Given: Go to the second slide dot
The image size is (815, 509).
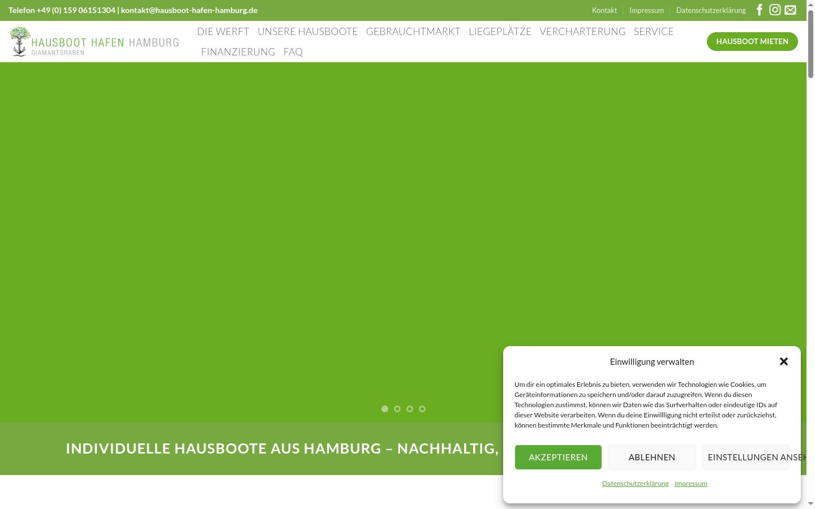Looking at the screenshot, I should tap(397, 409).
